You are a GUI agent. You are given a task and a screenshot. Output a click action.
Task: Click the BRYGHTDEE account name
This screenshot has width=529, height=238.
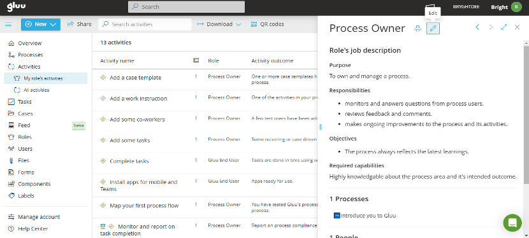point(467,7)
